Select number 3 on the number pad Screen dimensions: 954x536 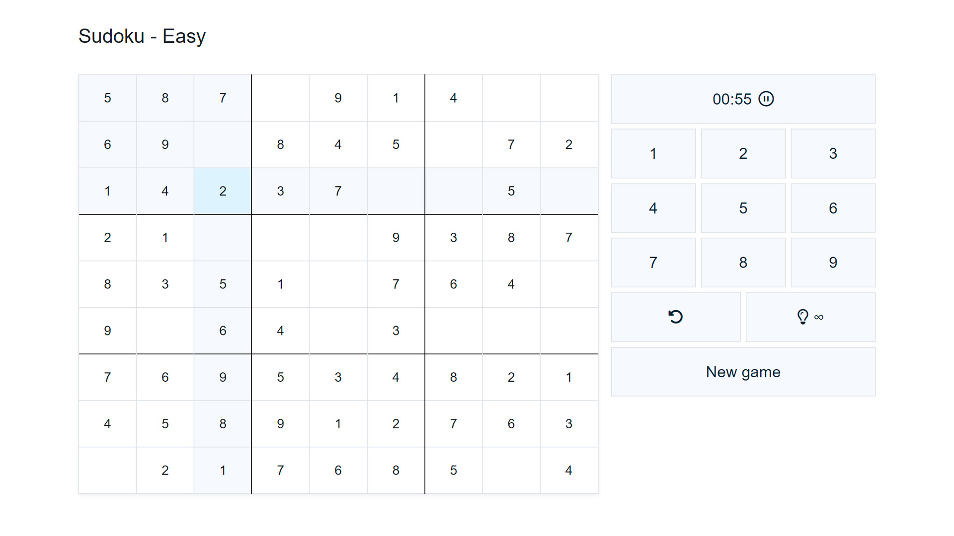[x=833, y=153]
